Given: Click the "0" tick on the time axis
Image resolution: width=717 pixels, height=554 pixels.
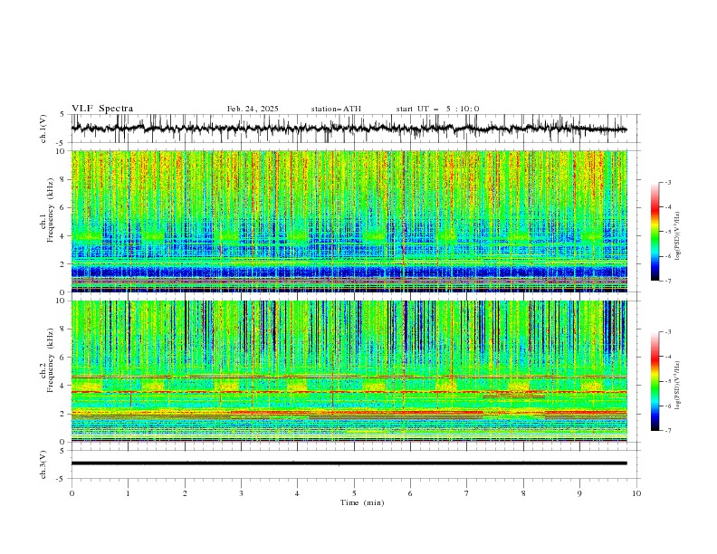Looking at the screenshot, I should click(72, 493).
